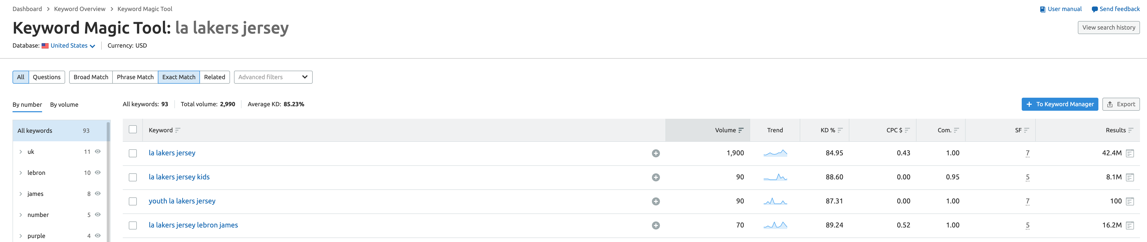Viewport: 1147px width, 242px height.
Task: Add 'la lakers jersey' via plus icon
Action: point(655,154)
